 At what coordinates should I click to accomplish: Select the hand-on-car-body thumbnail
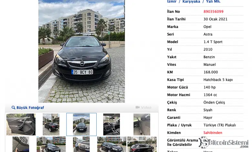point(21,144)
